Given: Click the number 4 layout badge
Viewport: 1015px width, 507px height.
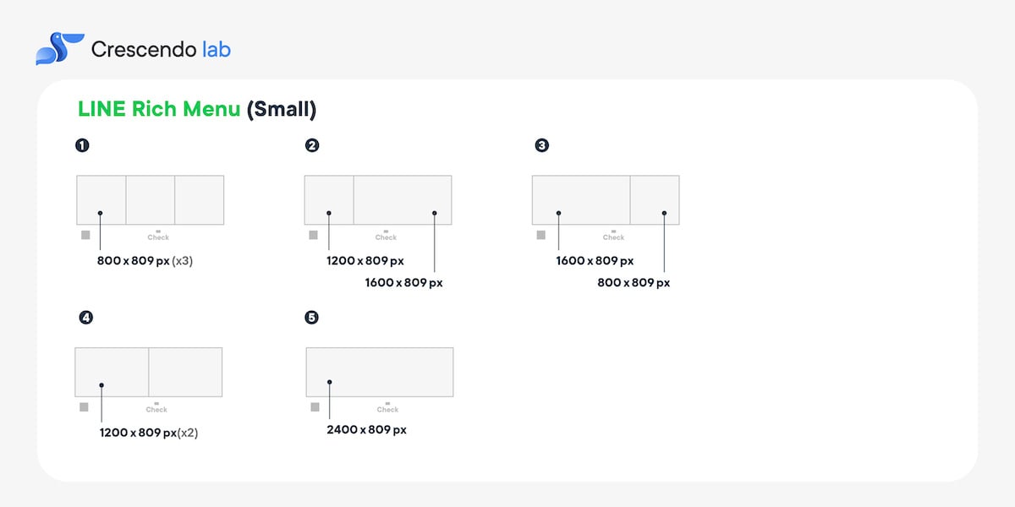Looking at the screenshot, I should [x=85, y=318].
